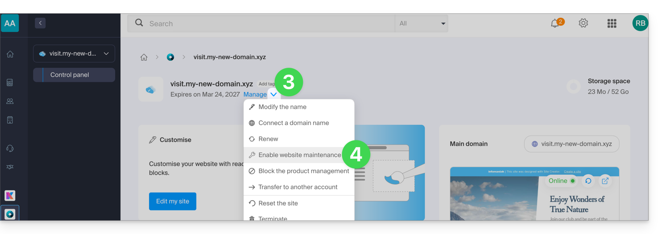This screenshot has width=662, height=234.
Task: Collapse the sidebar with the arrow button
Action: tap(40, 23)
